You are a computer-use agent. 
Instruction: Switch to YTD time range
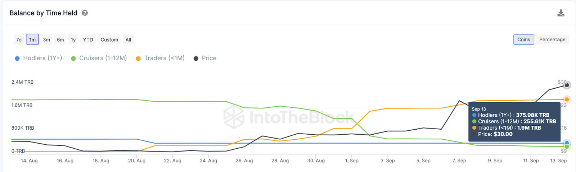click(x=88, y=39)
